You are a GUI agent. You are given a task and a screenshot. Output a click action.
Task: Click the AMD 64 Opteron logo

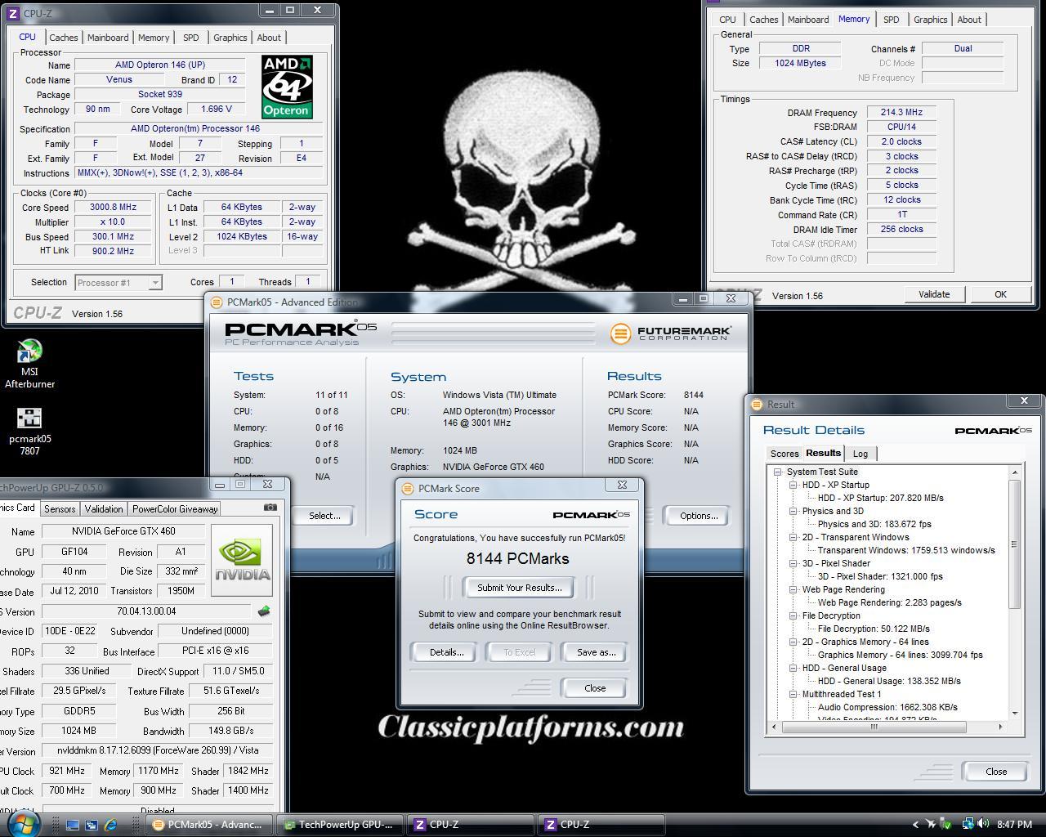tap(287, 87)
